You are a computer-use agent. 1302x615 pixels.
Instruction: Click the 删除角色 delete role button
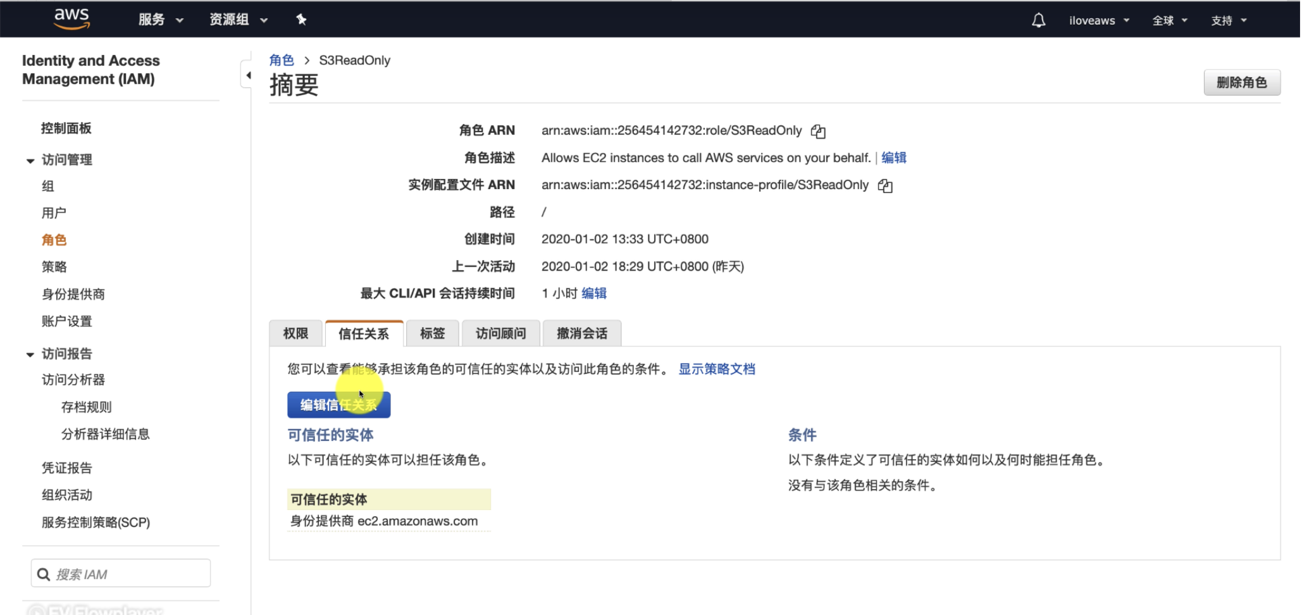click(x=1242, y=83)
